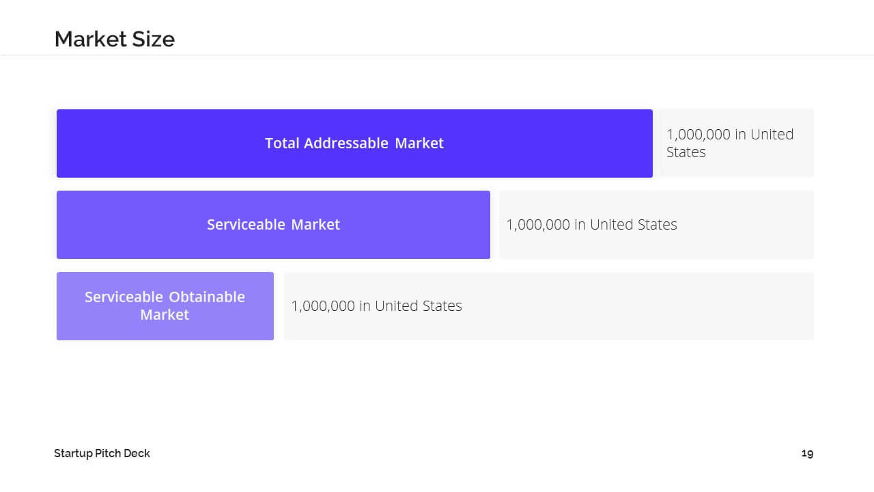
Task: Select 1,000,000 figure beside Serviceable Obtainable Market
Action: [x=323, y=305]
